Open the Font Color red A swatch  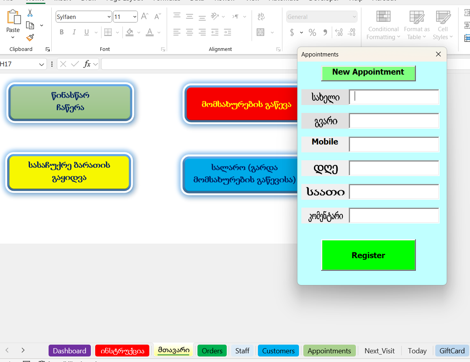pyautogui.click(x=149, y=32)
